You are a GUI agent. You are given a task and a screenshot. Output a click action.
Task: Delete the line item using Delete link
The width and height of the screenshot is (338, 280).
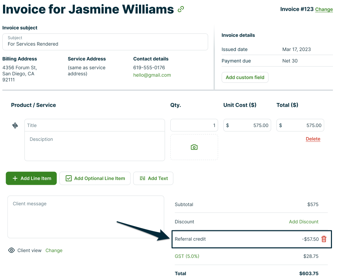click(x=313, y=139)
